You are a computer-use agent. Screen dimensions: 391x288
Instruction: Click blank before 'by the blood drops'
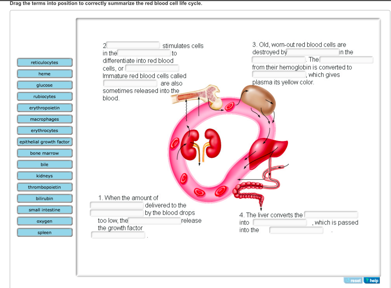[x=117, y=213]
